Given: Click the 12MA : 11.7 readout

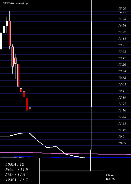Looking at the screenshot, I should coord(17,180).
